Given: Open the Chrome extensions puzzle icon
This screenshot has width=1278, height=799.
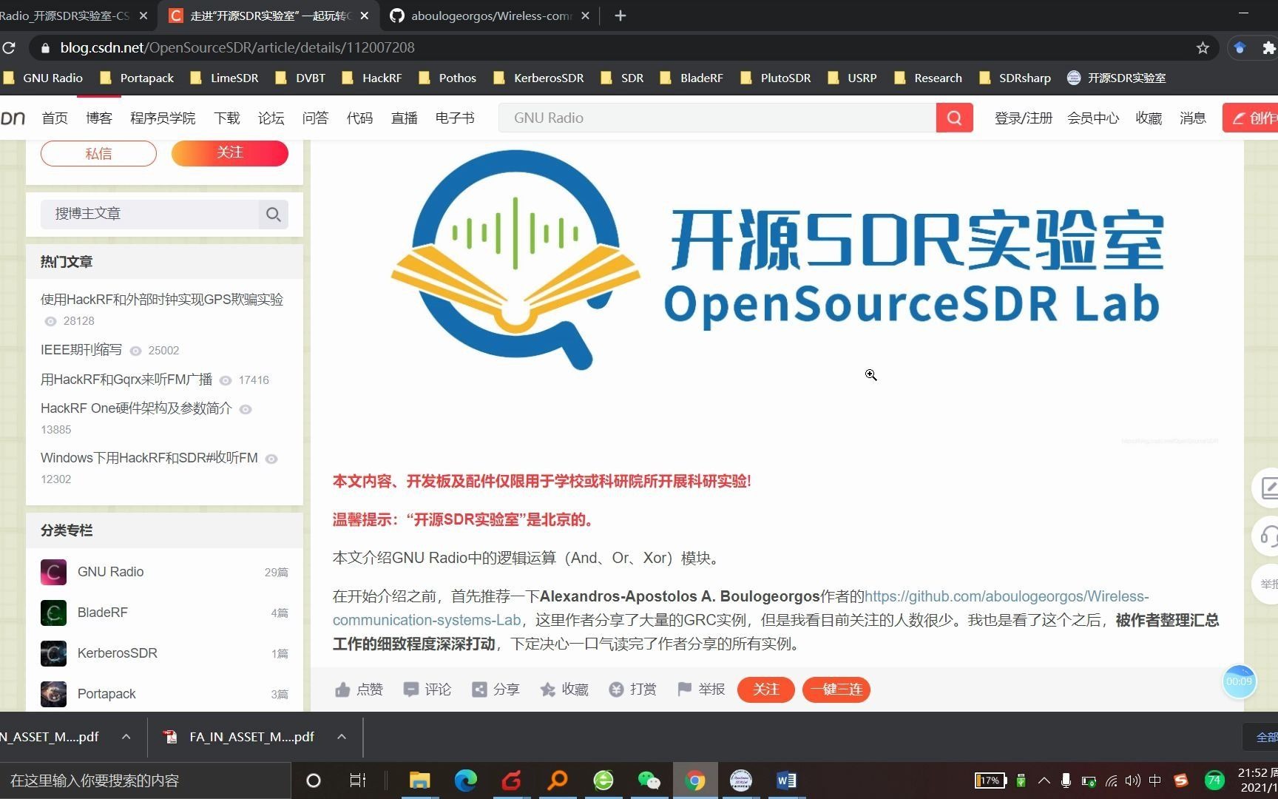Looking at the screenshot, I should click(1269, 47).
